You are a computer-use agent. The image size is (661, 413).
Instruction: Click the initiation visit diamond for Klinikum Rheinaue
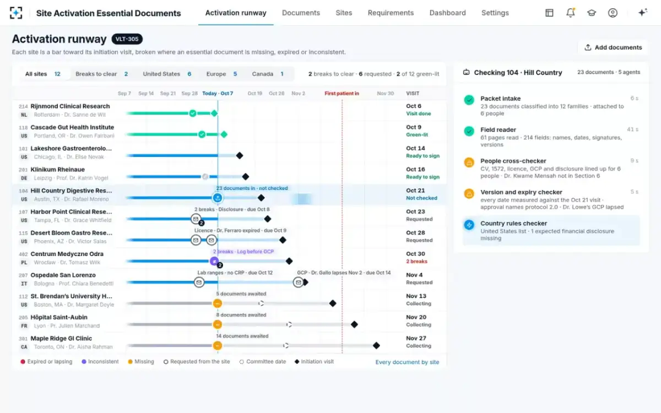[x=246, y=177]
